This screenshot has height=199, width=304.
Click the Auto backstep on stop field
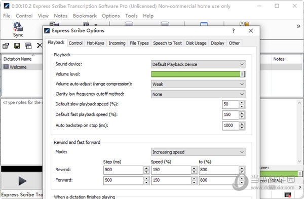[x=231, y=126]
